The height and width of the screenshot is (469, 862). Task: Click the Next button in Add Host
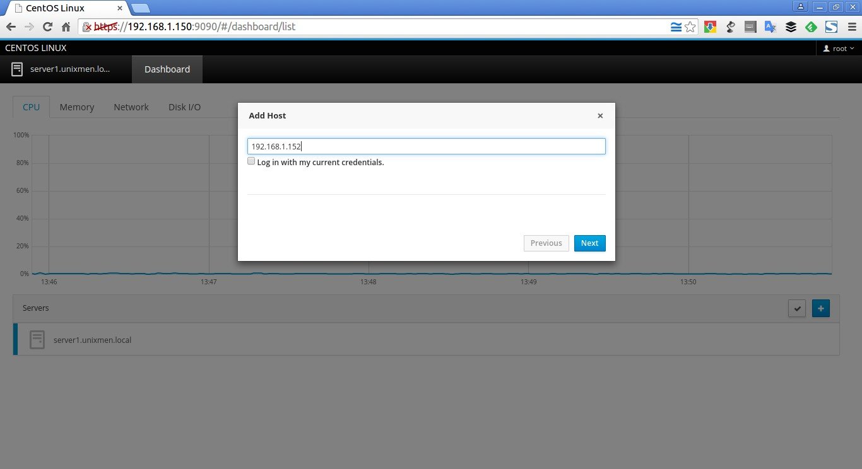tap(590, 243)
